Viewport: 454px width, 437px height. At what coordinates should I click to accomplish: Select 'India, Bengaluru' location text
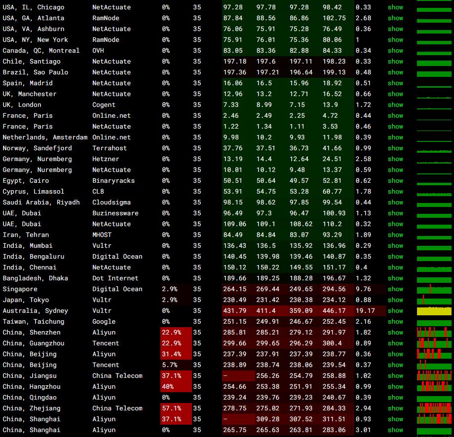34,256
